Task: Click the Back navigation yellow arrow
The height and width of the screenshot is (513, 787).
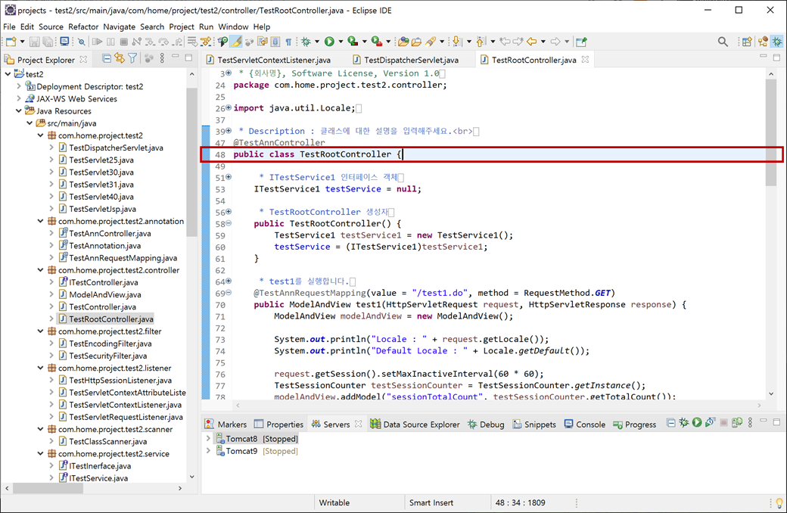Action: click(x=531, y=42)
